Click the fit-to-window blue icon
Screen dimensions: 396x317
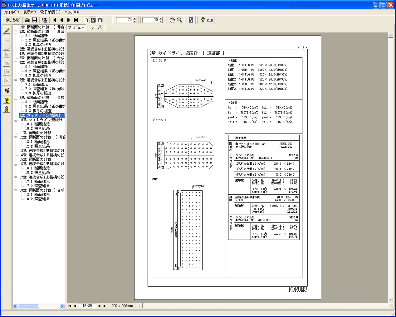191,20
